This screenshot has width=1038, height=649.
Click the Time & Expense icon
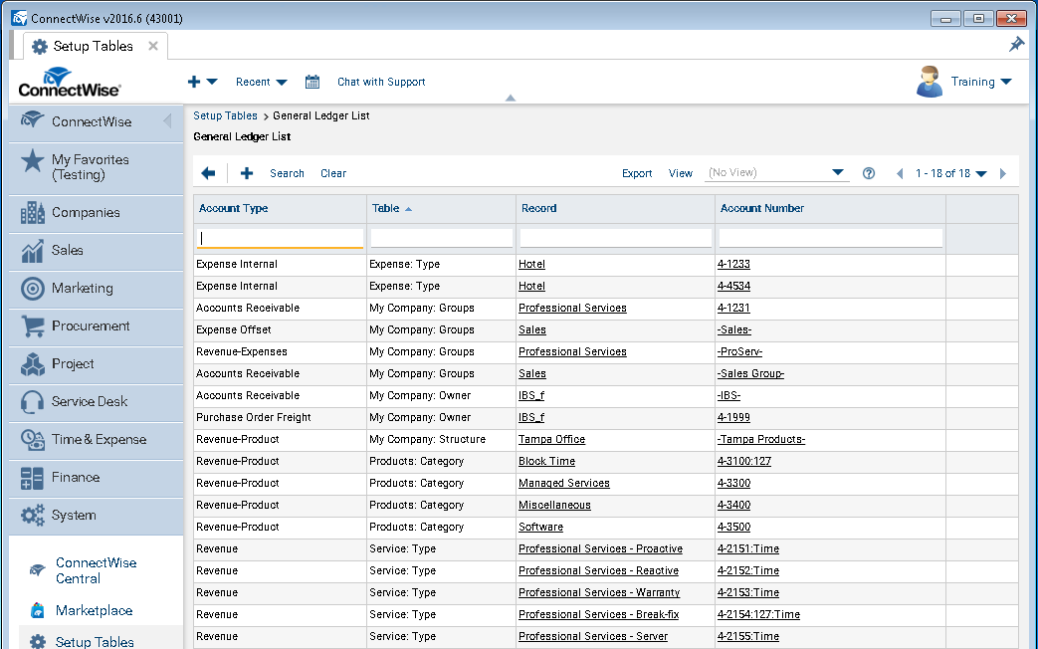coord(32,439)
